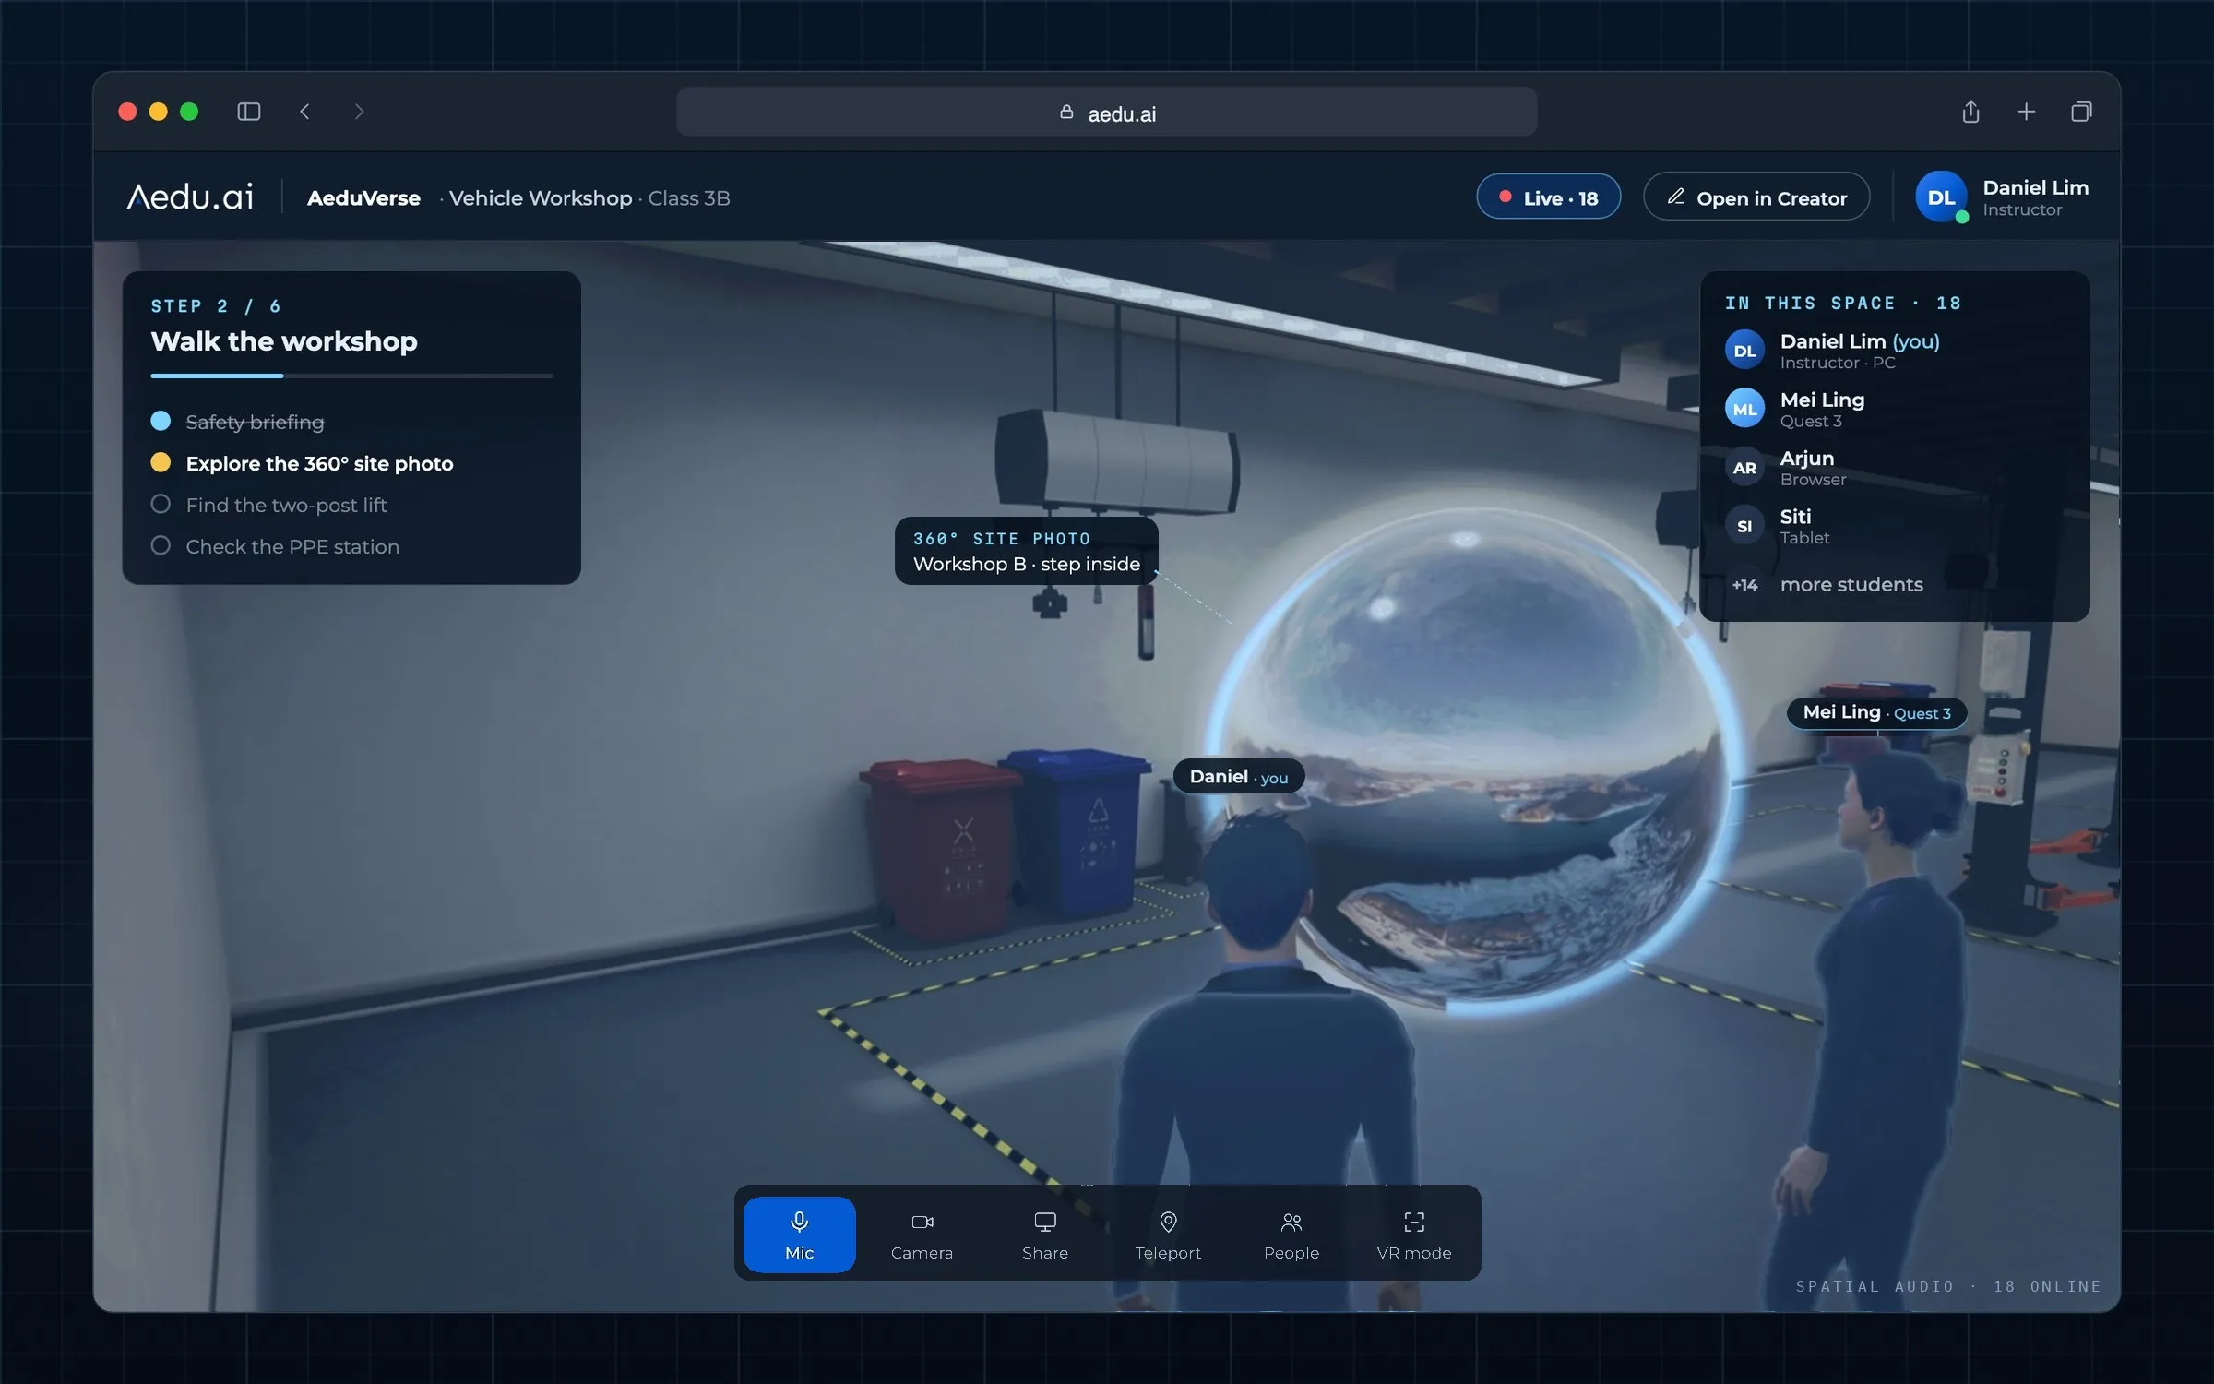Click the browser share icon
Image resolution: width=2214 pixels, height=1384 pixels.
(x=1970, y=112)
